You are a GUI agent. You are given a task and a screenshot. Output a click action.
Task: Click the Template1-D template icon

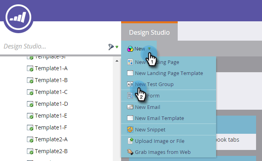[30, 104]
